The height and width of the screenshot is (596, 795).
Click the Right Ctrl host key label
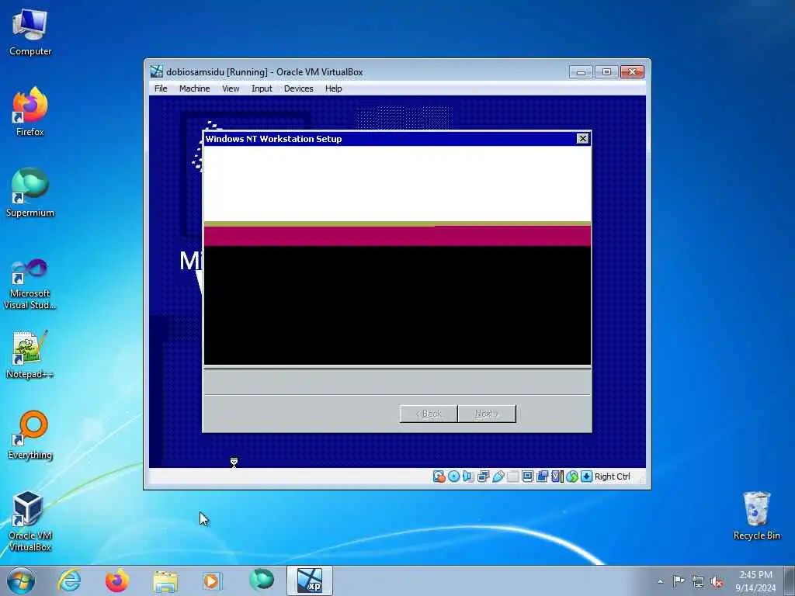[x=612, y=476]
